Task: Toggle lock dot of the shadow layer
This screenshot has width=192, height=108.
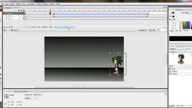Action: [x=21, y=16]
